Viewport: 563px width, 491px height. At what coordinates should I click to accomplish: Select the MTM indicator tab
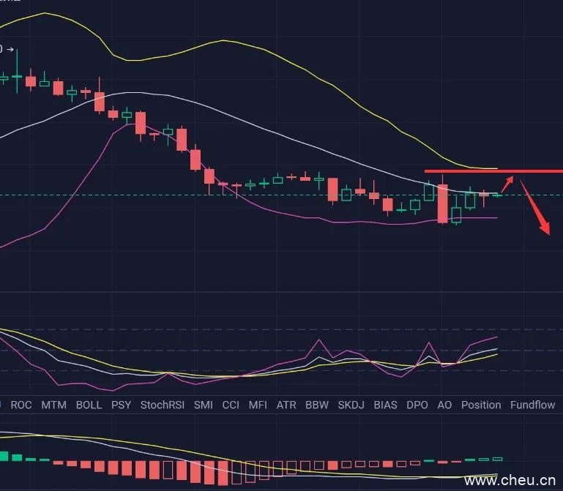click(53, 405)
